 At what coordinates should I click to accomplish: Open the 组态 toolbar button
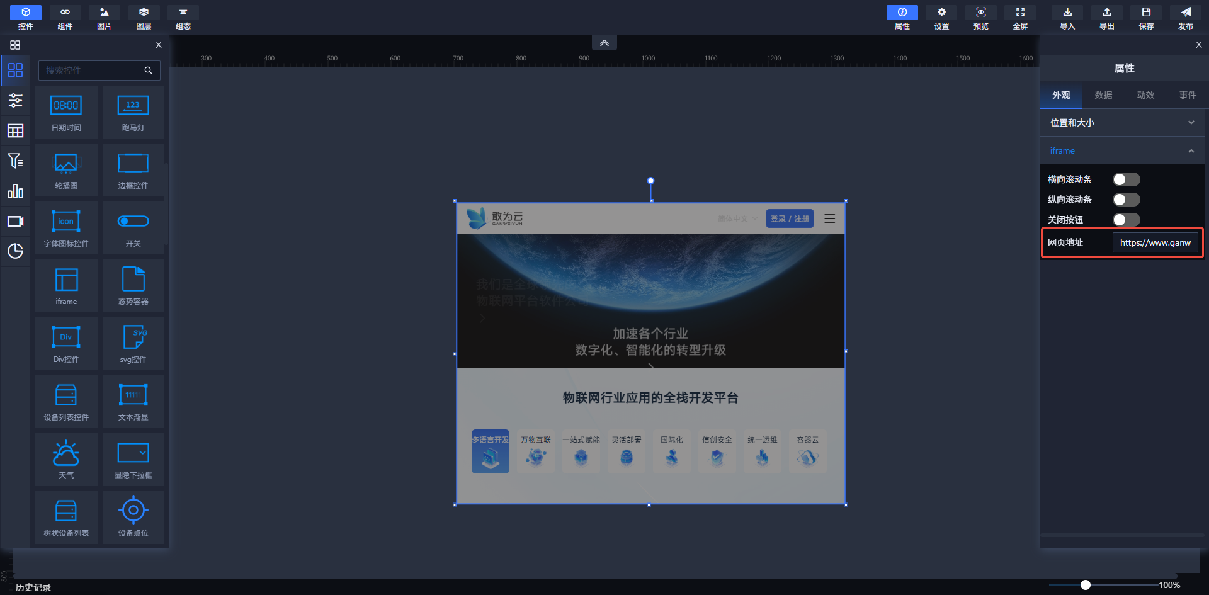pos(183,18)
